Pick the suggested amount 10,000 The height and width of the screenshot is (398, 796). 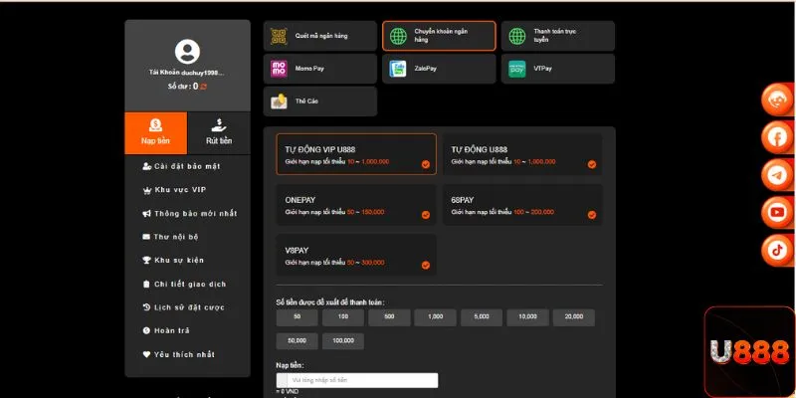pyautogui.click(x=528, y=317)
